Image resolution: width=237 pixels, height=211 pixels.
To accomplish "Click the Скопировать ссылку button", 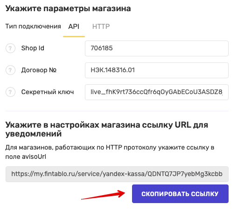I will 180,194.
